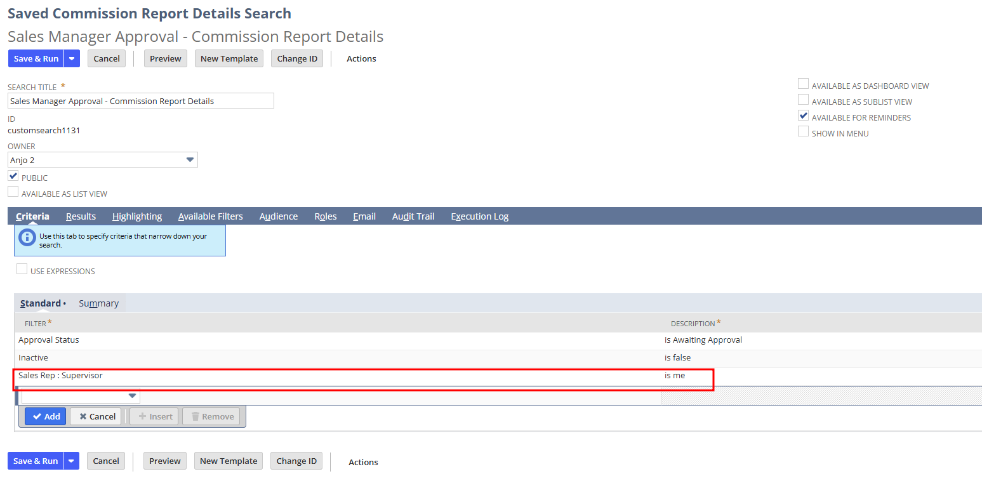982x502 pixels.
Task: Expand the Owner dropdown showing Anjo 2
Action: pos(190,160)
